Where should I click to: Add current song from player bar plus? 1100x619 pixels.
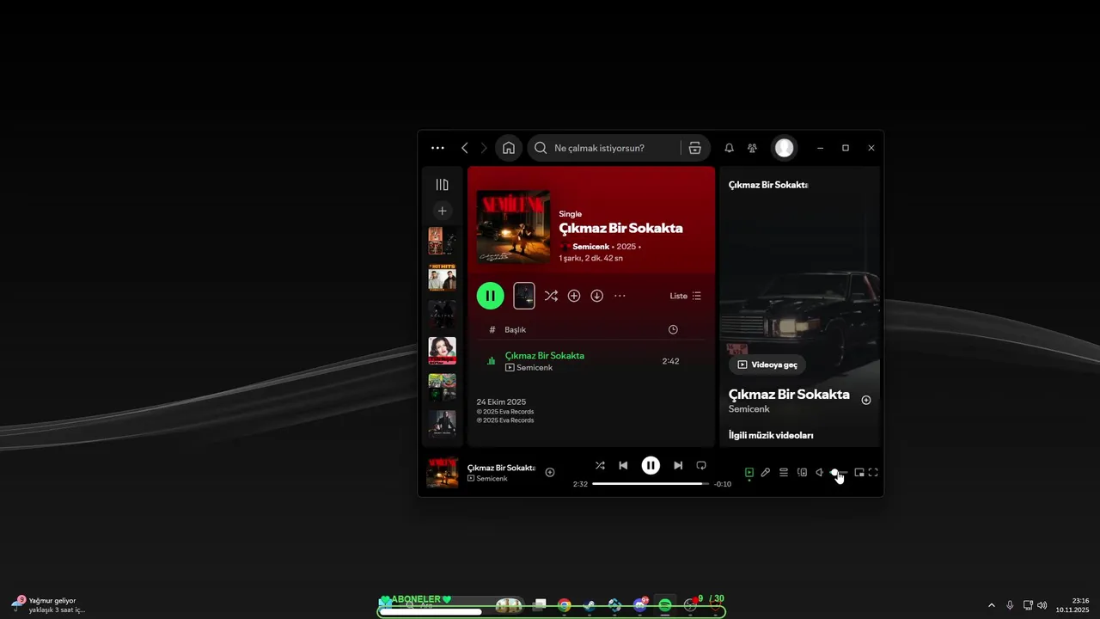(x=550, y=472)
